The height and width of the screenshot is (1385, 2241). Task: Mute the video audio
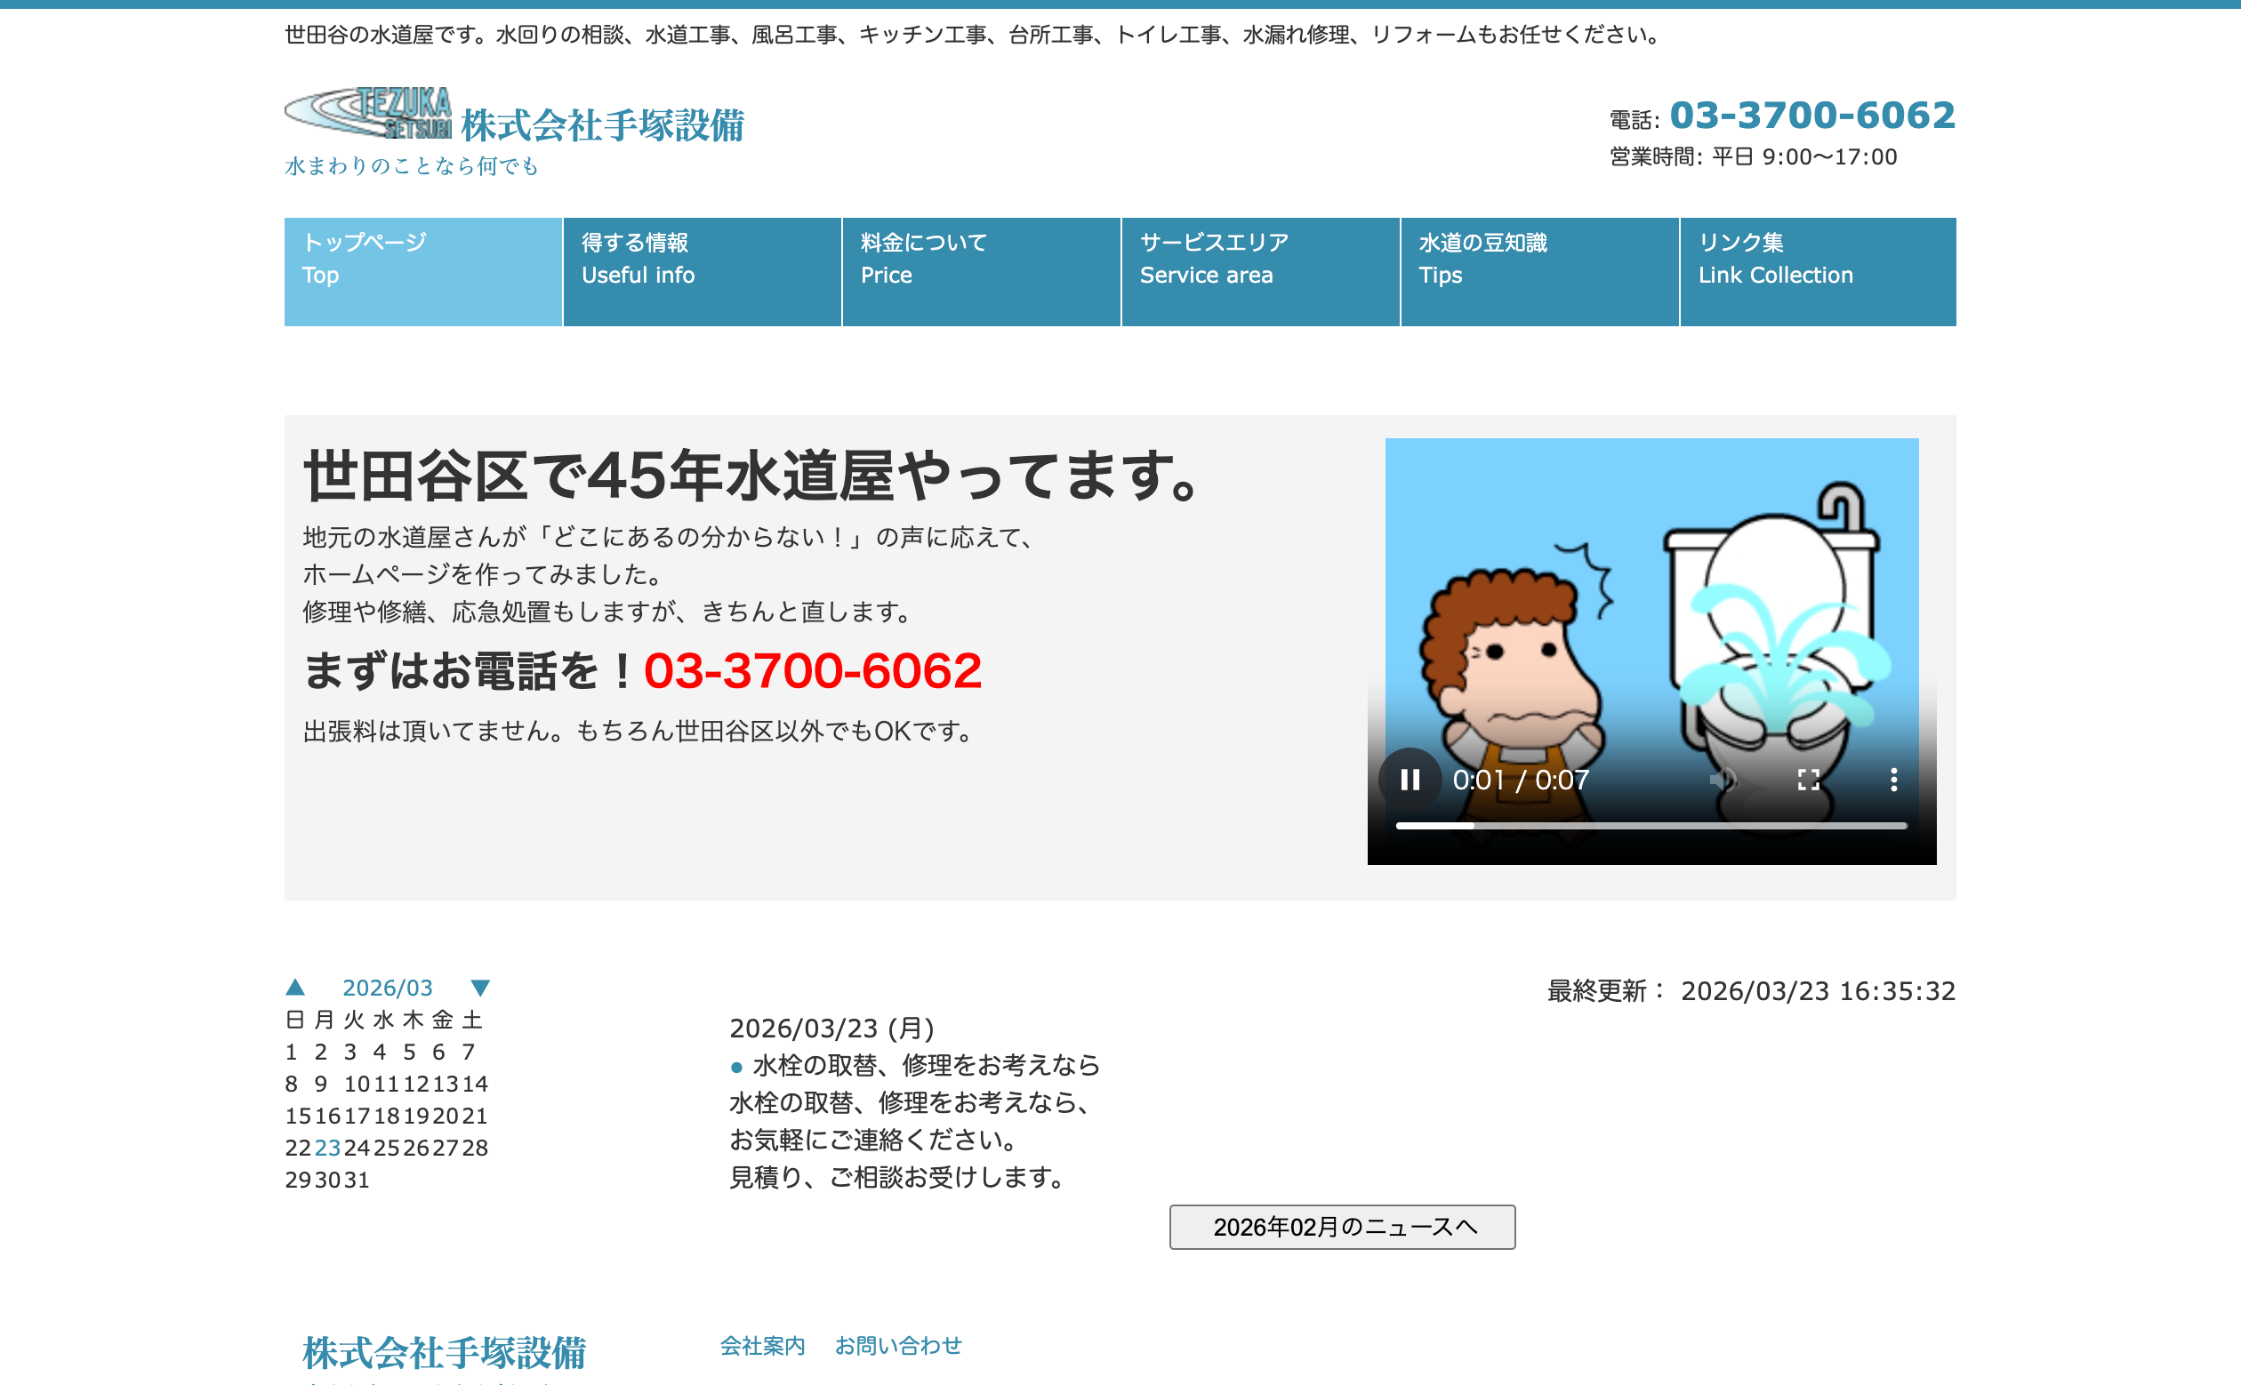(x=1725, y=780)
